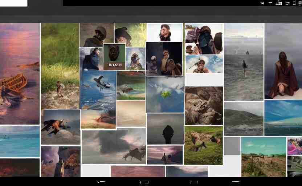The image size is (302, 186).
Task: Click the white input box at top left
Action: tap(13, 3)
